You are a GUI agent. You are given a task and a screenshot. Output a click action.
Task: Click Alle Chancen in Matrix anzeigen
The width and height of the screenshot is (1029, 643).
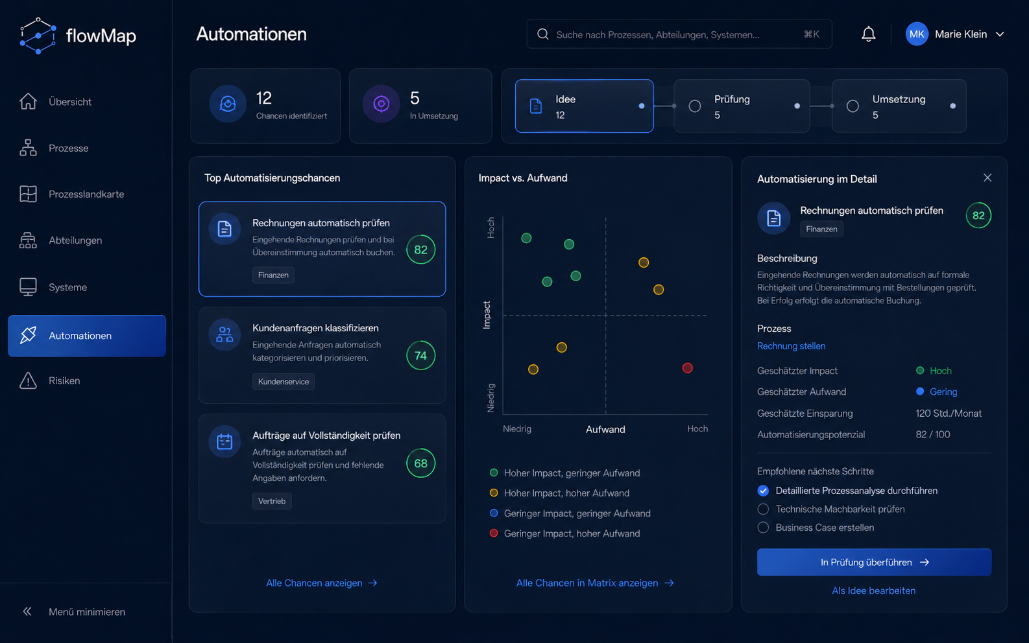click(595, 583)
